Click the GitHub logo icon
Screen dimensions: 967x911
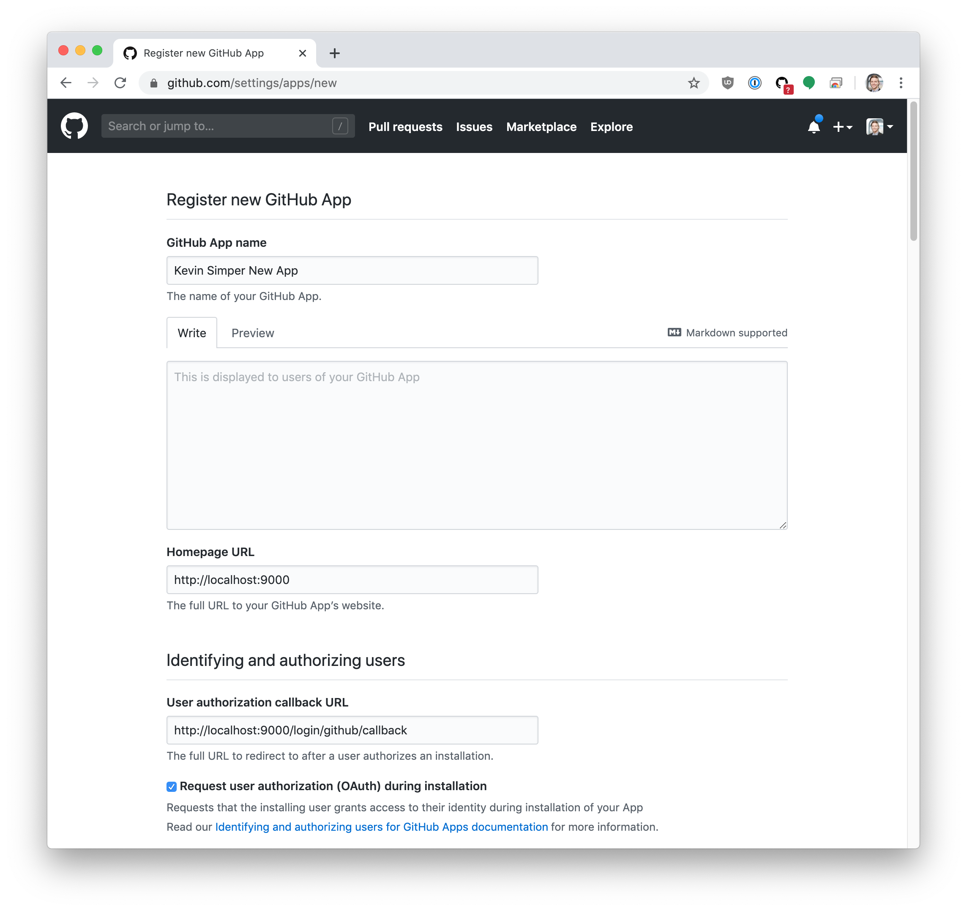(x=75, y=127)
